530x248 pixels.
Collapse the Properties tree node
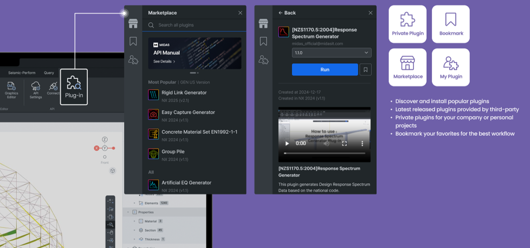pos(129,212)
